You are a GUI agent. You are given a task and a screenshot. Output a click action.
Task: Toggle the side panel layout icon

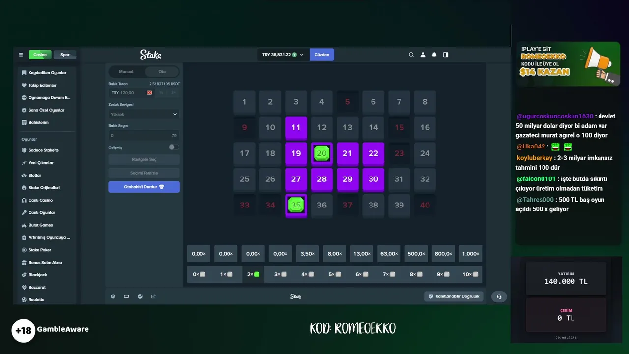(x=446, y=55)
